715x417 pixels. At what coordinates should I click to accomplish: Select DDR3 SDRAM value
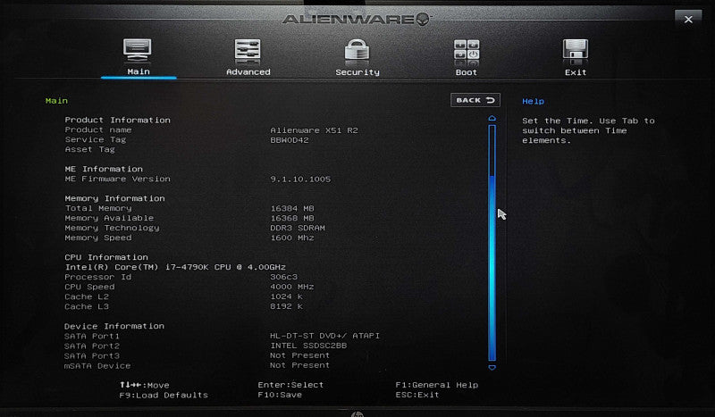click(x=298, y=228)
